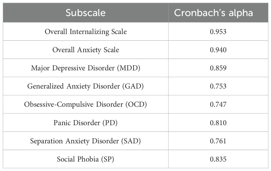Click the Subscale column header
The height and width of the screenshot is (171, 271).
pos(86,13)
